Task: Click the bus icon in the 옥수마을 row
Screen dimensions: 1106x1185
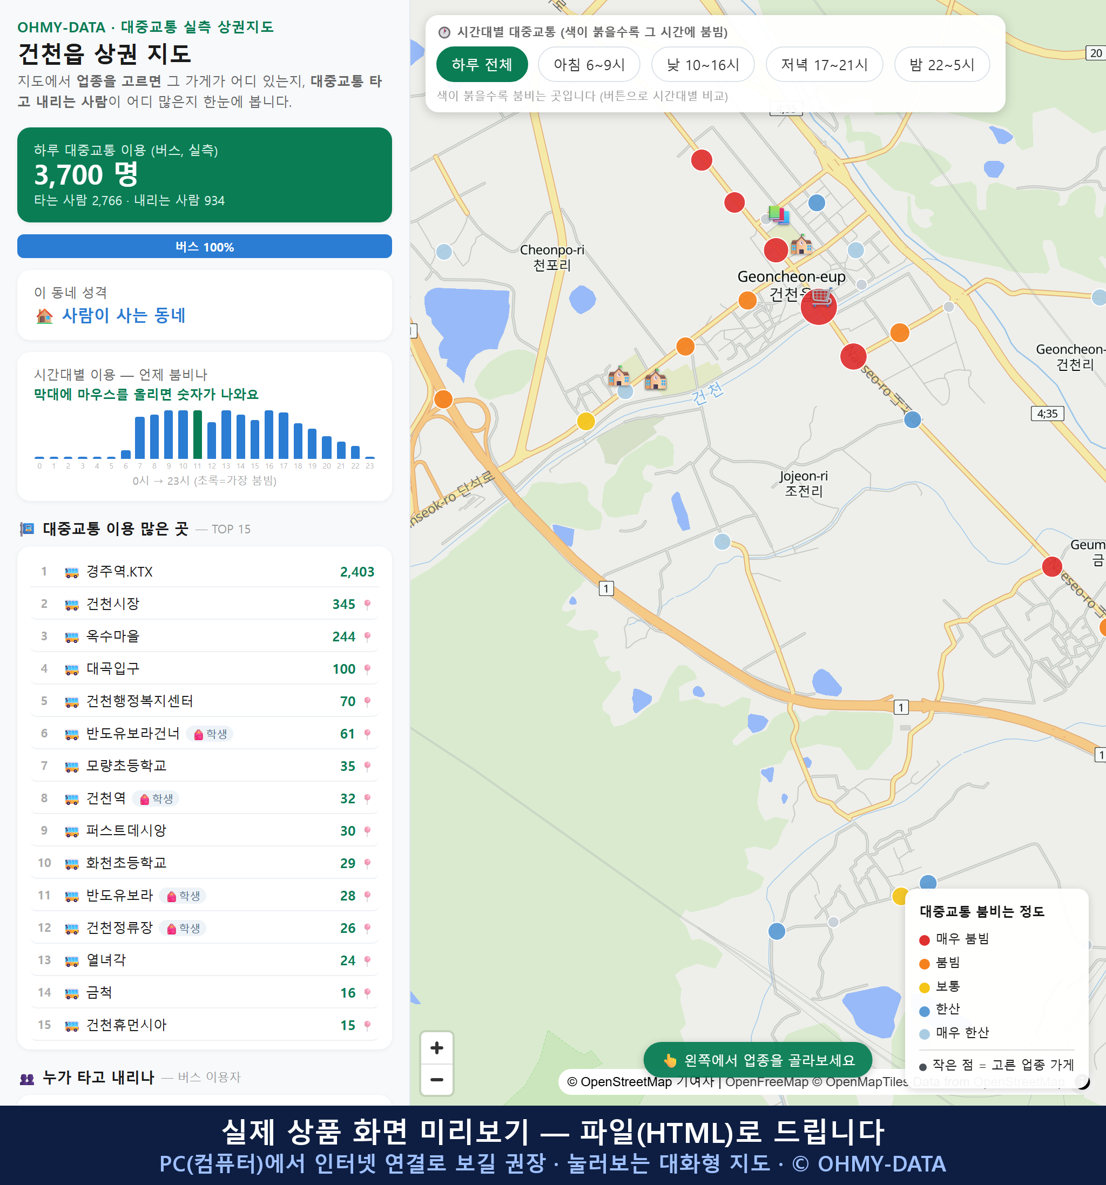Action: 71,636
